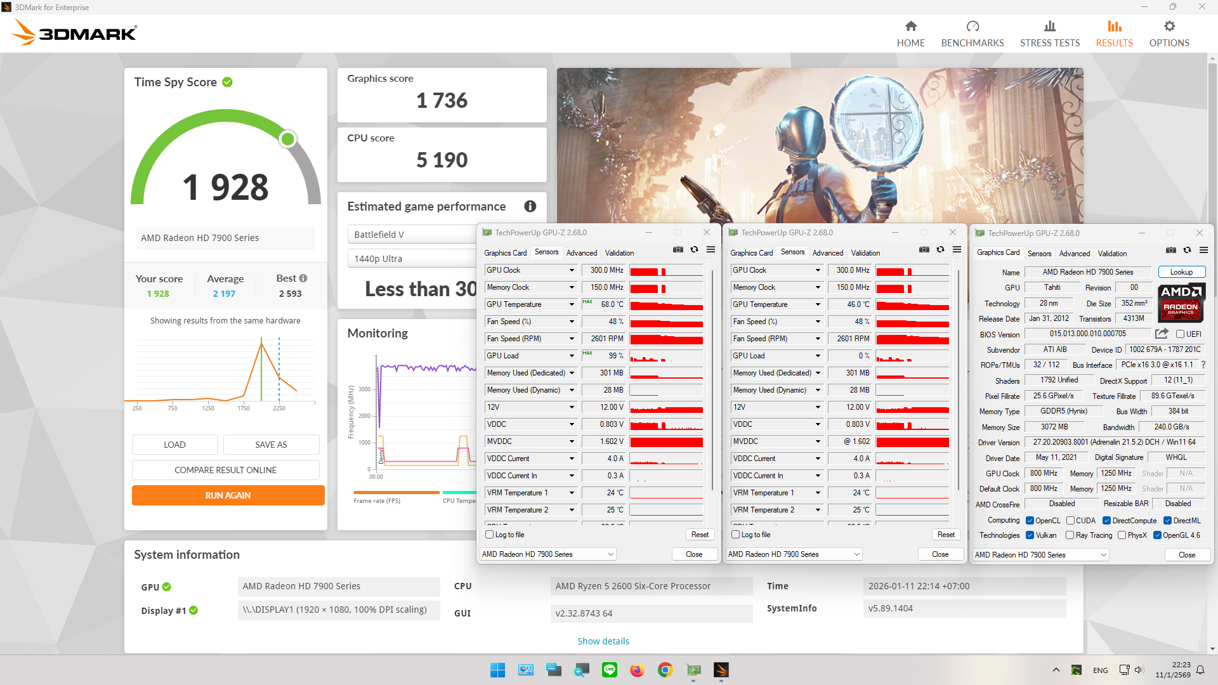Open Options gear icon in 3DMark
This screenshot has width=1218, height=685.
(1169, 27)
